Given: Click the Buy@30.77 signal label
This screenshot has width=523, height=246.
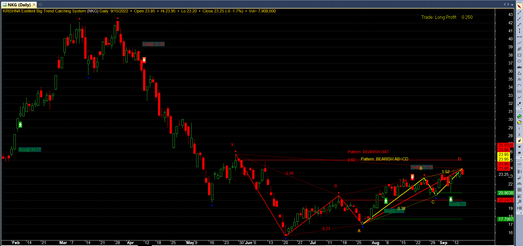Looking at the screenshot, I should pos(30,150).
